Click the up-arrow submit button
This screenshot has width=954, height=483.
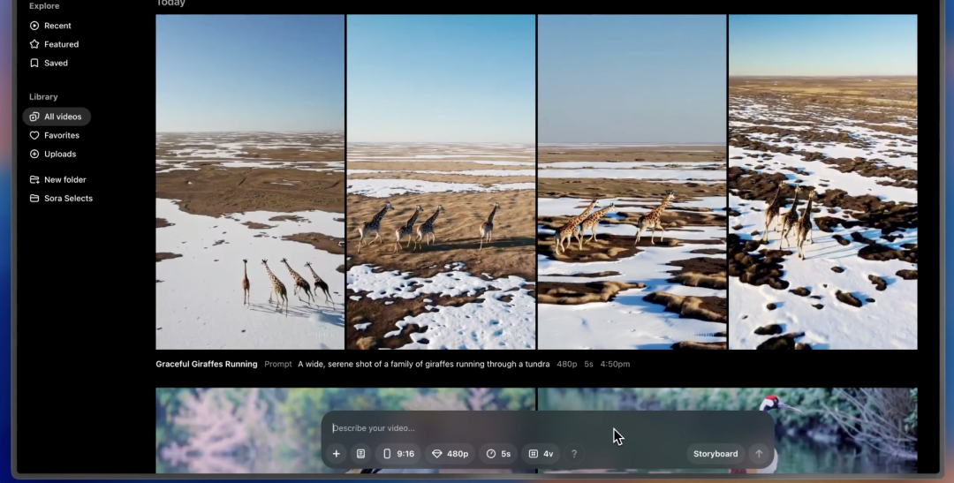click(759, 454)
